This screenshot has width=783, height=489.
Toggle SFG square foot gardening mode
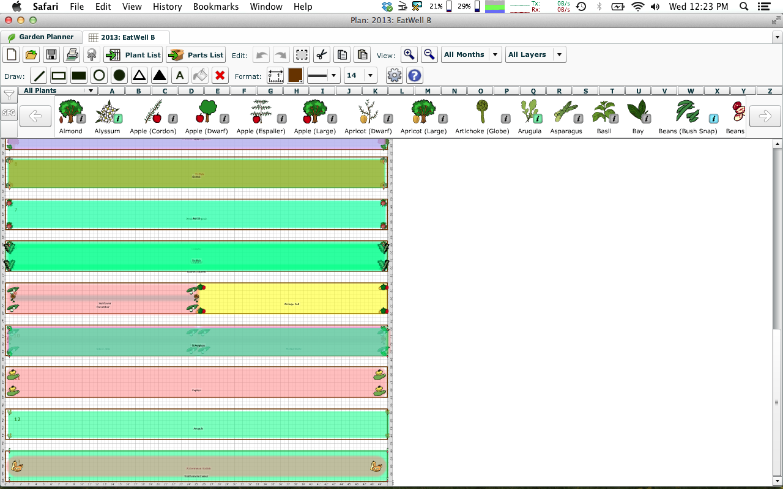pos(9,113)
